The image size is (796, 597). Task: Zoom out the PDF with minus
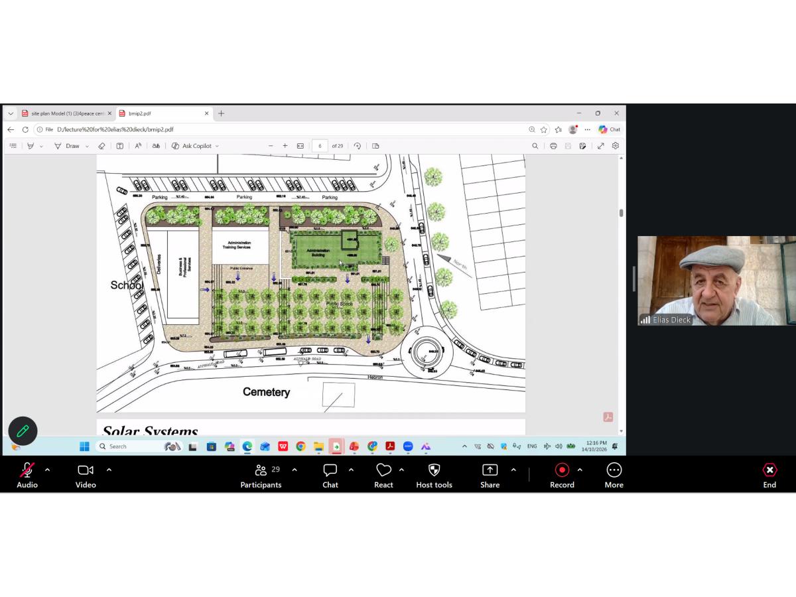pos(271,146)
